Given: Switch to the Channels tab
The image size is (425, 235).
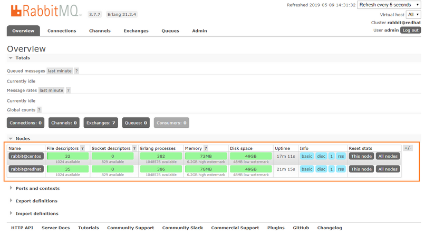Looking at the screenshot, I should pos(100,31).
